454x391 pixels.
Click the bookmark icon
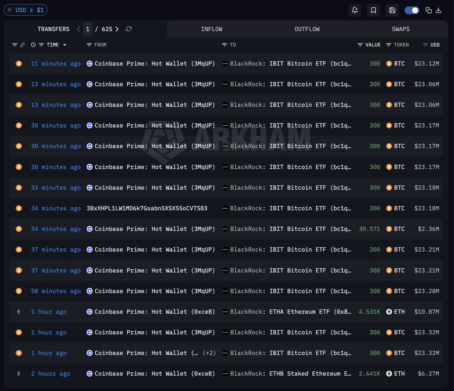coord(373,10)
